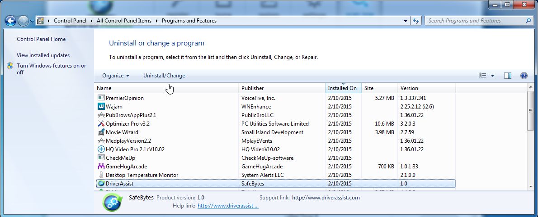Click the PremierOpinion program icon
The width and height of the screenshot is (538, 217).
coord(101,98)
